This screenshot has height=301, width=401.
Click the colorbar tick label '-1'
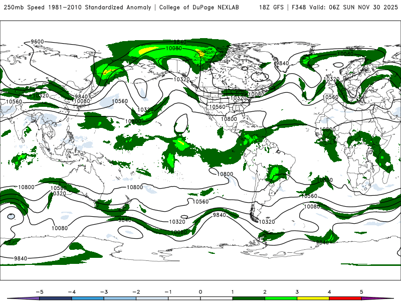pyautogui.click(x=168, y=292)
